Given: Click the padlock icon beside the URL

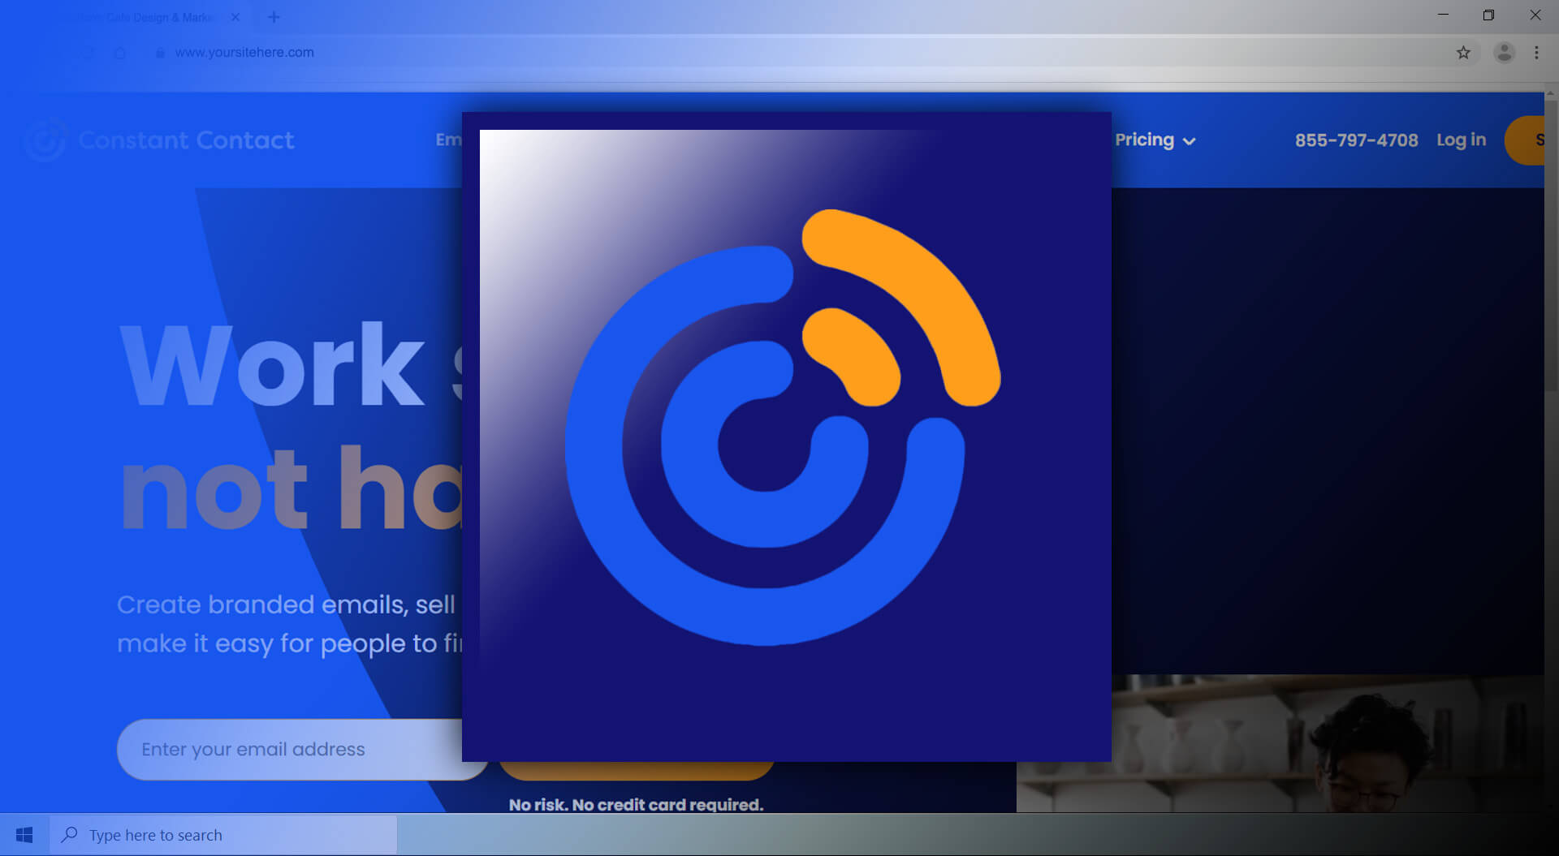Looking at the screenshot, I should pos(160,53).
